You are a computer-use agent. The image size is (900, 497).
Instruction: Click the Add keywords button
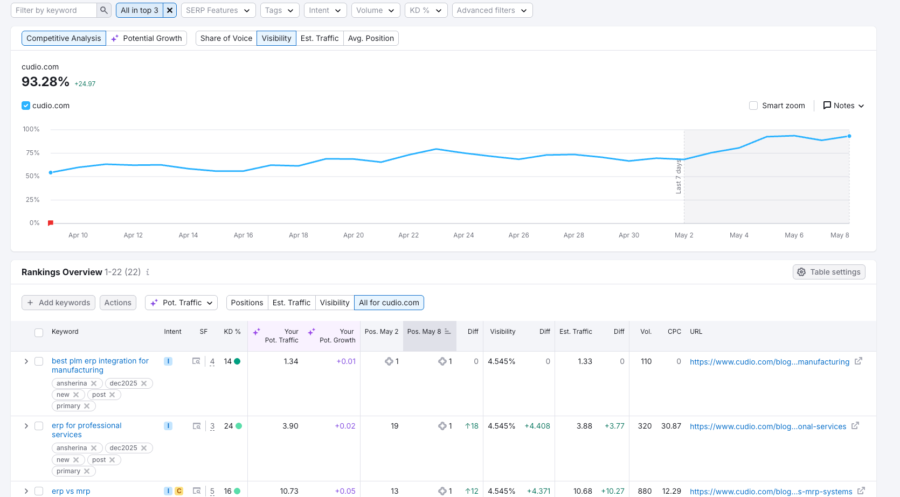(58, 303)
